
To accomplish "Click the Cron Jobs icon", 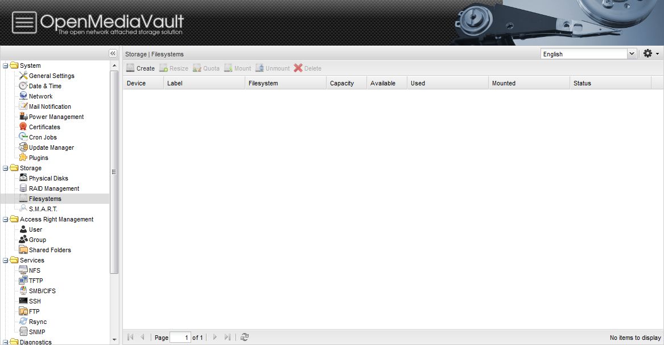I will coord(23,137).
